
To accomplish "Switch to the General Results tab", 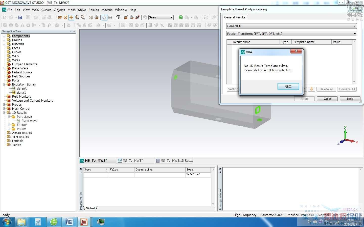I will [235, 17].
